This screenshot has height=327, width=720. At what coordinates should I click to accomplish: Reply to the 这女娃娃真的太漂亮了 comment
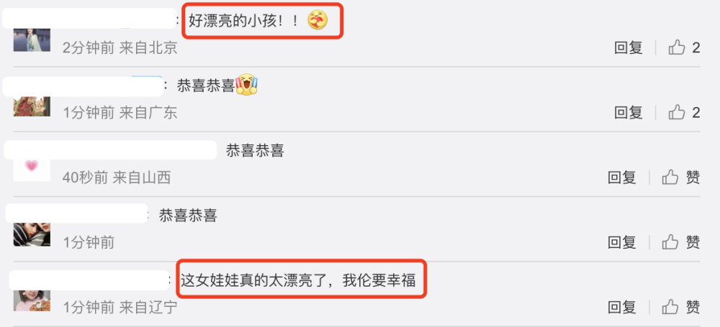(622, 306)
